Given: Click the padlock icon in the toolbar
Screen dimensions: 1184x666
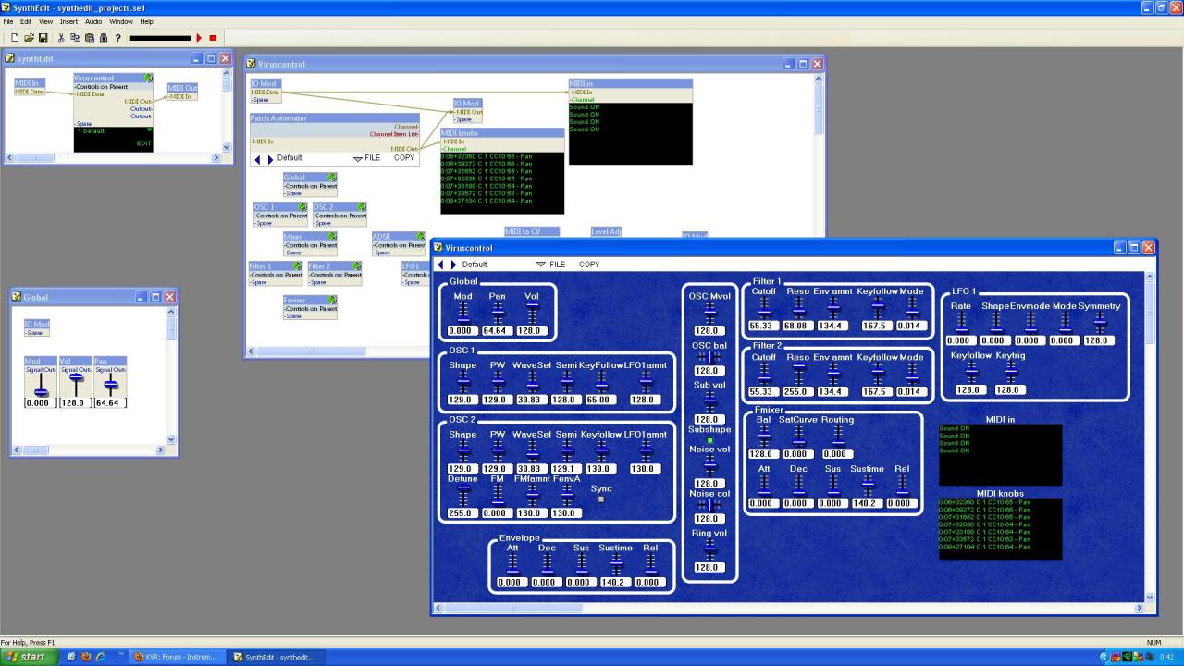Looking at the screenshot, I should coord(104,38).
